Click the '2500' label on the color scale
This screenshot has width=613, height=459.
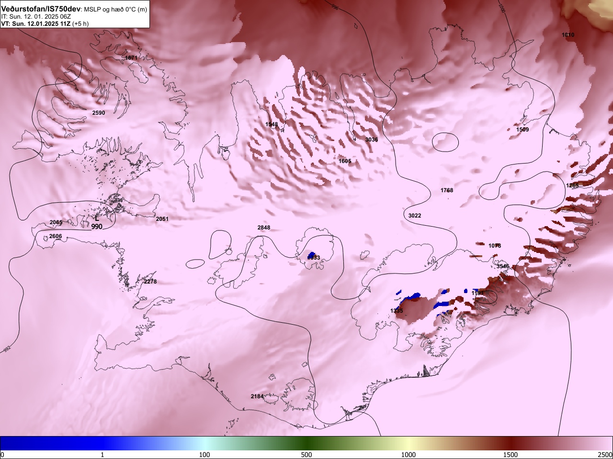tap(605, 454)
